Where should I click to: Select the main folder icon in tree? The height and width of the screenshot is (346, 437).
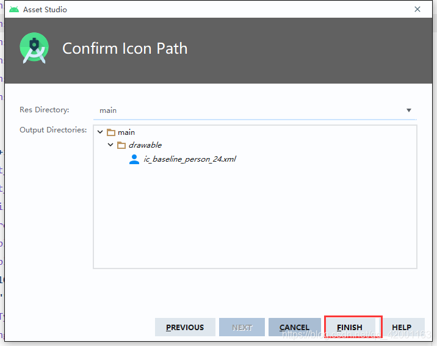click(x=111, y=132)
